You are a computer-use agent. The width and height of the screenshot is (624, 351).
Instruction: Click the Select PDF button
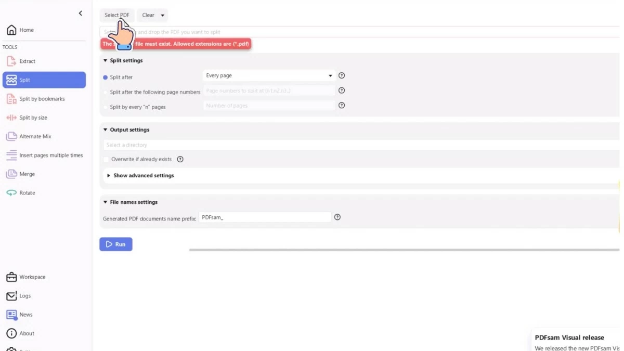click(116, 15)
